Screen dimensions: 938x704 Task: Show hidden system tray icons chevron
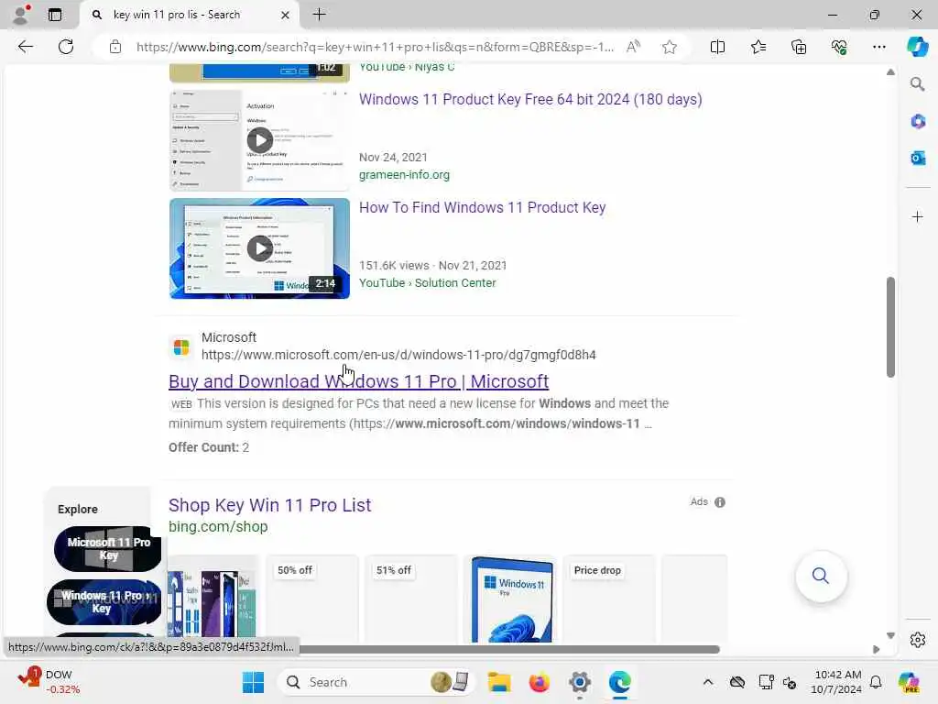click(708, 682)
